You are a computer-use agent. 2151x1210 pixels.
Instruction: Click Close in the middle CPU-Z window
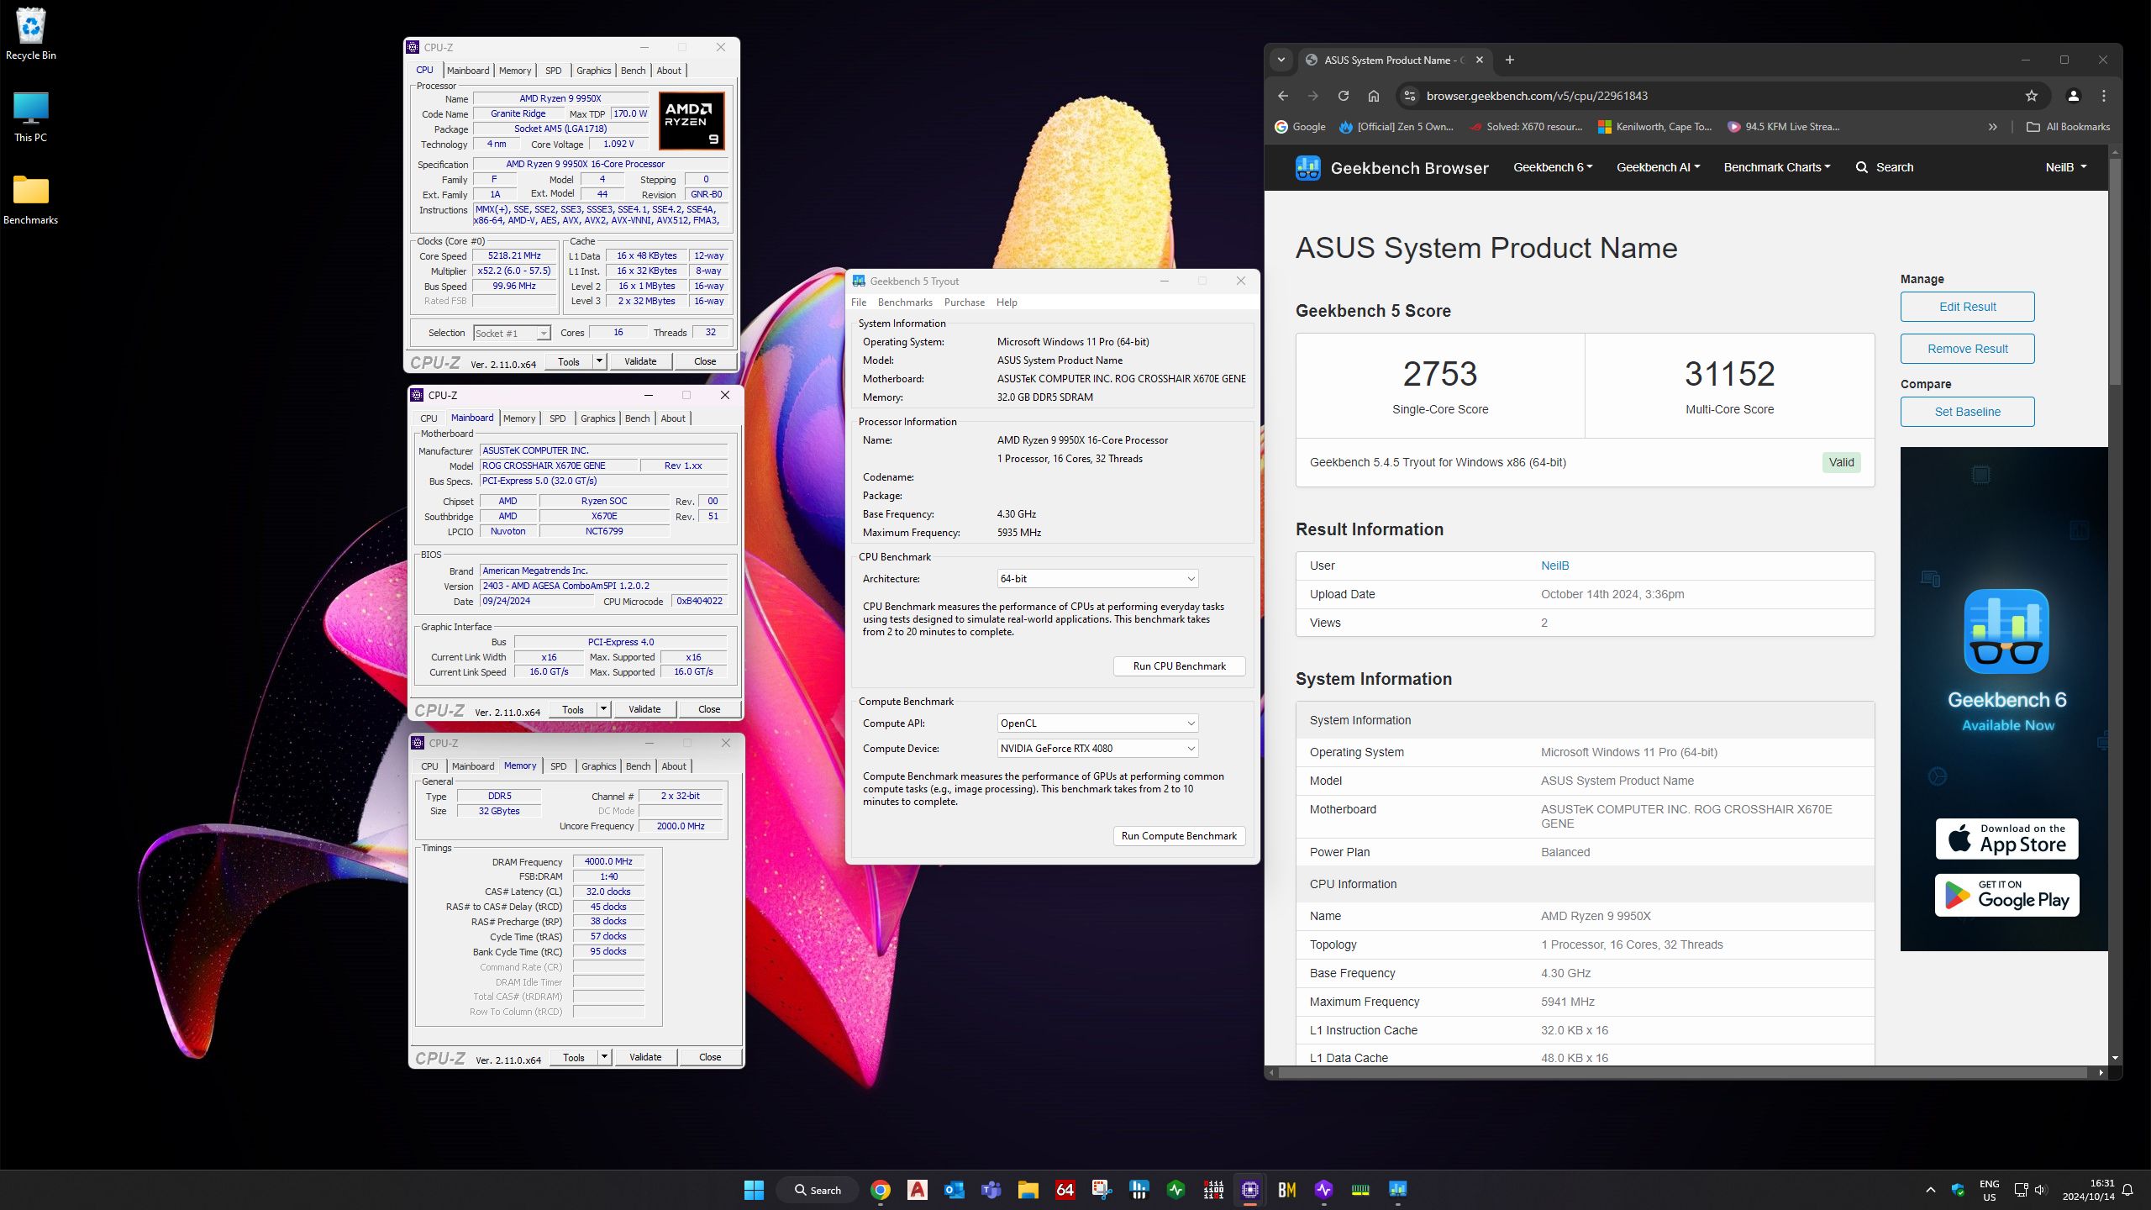click(x=709, y=709)
